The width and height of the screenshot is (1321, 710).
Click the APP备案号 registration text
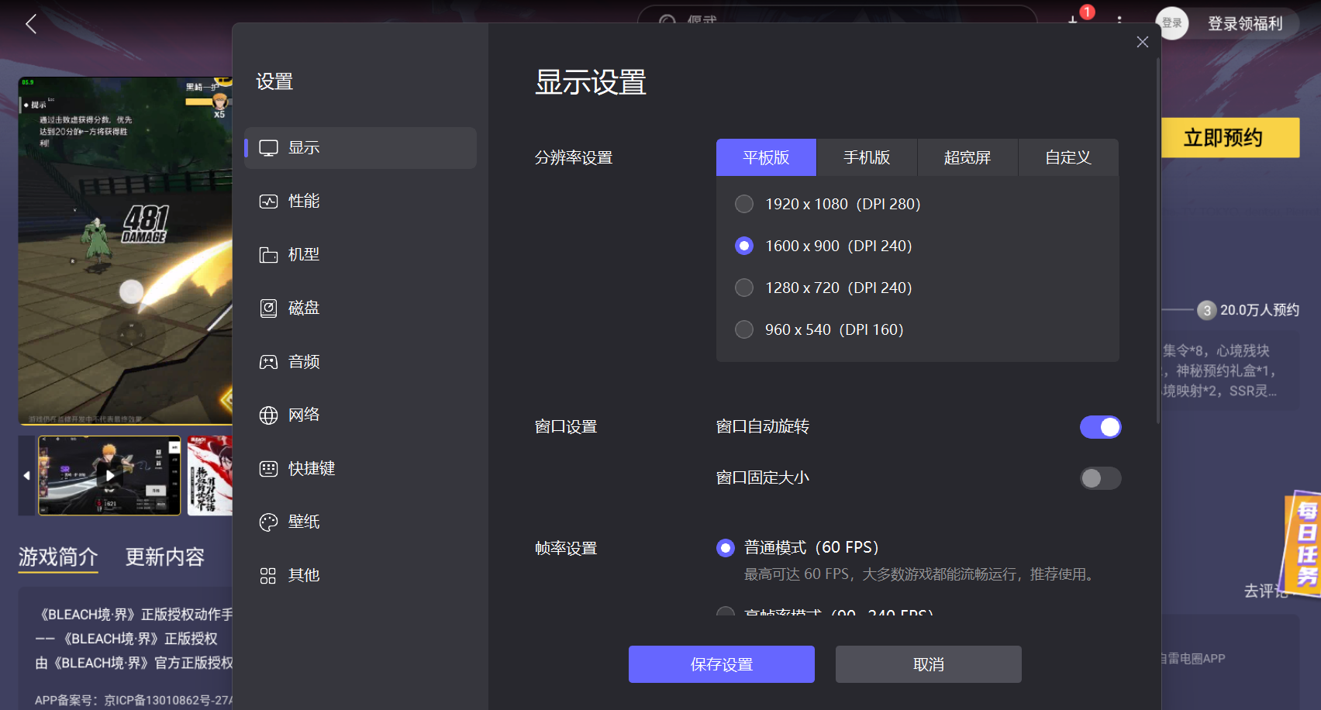click(x=133, y=700)
